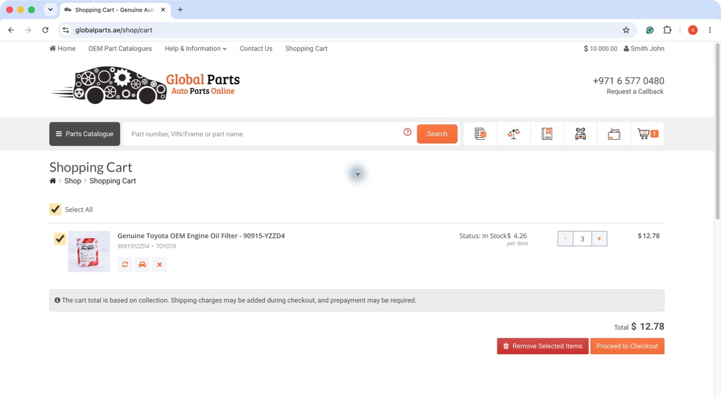The image size is (721, 400).
Task: Click the browser address bar URL
Action: click(114, 30)
